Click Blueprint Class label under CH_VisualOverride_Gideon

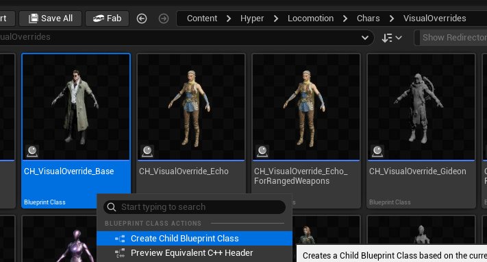pos(390,202)
